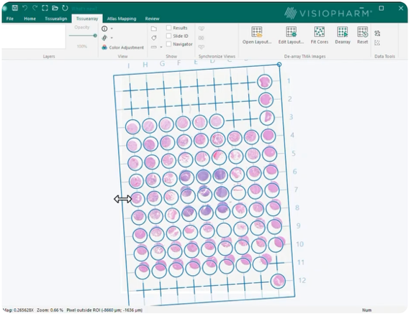The width and height of the screenshot is (411, 316).
Task: Click the Redo arrow icon
Action: coord(35,8)
